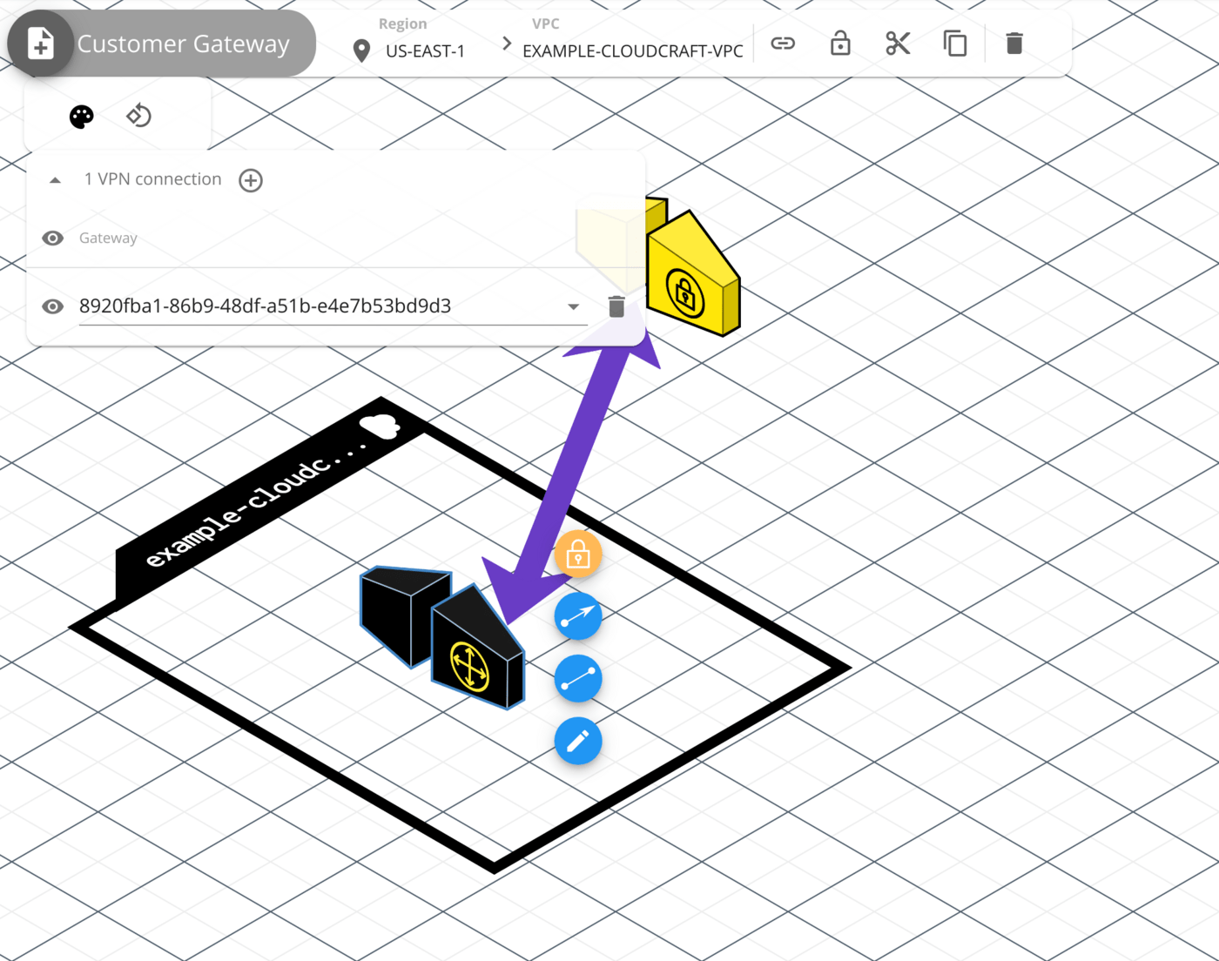Open the color palette tool
Image resolution: width=1219 pixels, height=961 pixels.
point(81,117)
